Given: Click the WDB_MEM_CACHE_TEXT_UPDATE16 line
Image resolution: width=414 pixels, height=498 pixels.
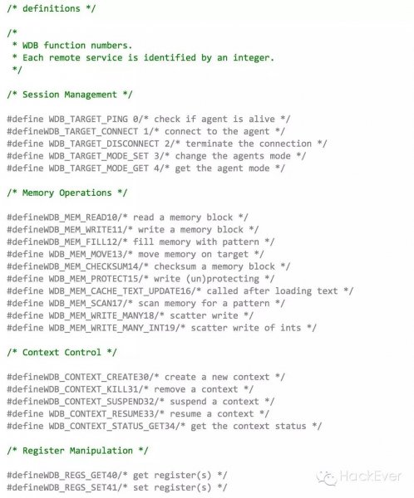Looking at the screenshot, I should pyautogui.click(x=180, y=291).
